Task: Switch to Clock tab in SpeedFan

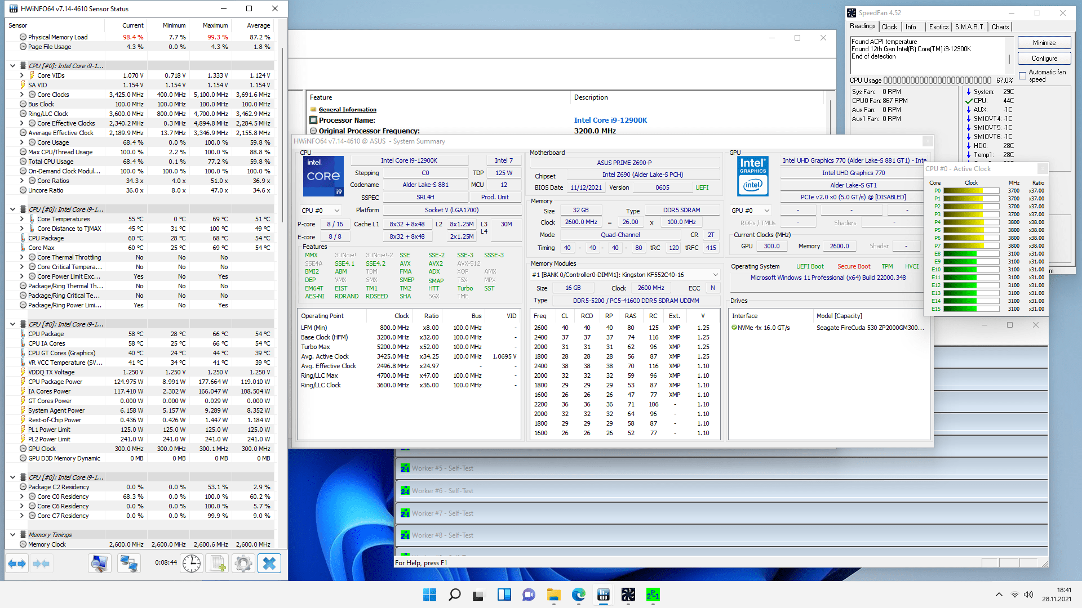Action: 889,27
